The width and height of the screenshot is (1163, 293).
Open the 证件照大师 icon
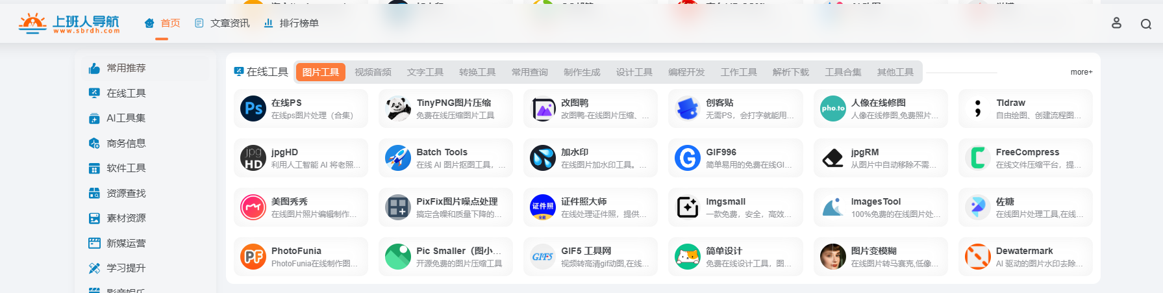click(543, 207)
